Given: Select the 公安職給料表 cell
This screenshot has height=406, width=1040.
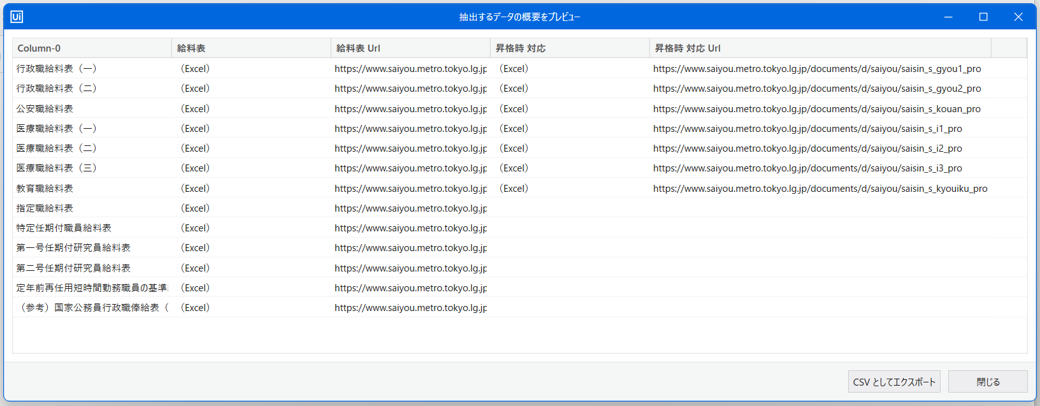Looking at the screenshot, I should (92, 109).
